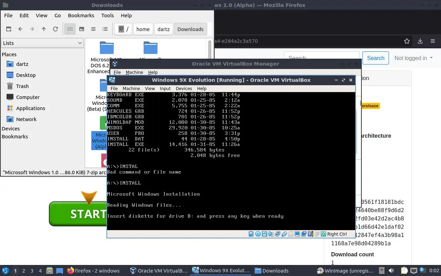Open file manager Go menu
441x276 pixels.
click(58, 15)
